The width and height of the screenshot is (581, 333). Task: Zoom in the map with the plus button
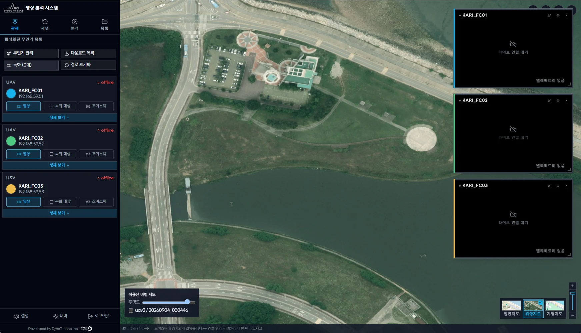573,286
